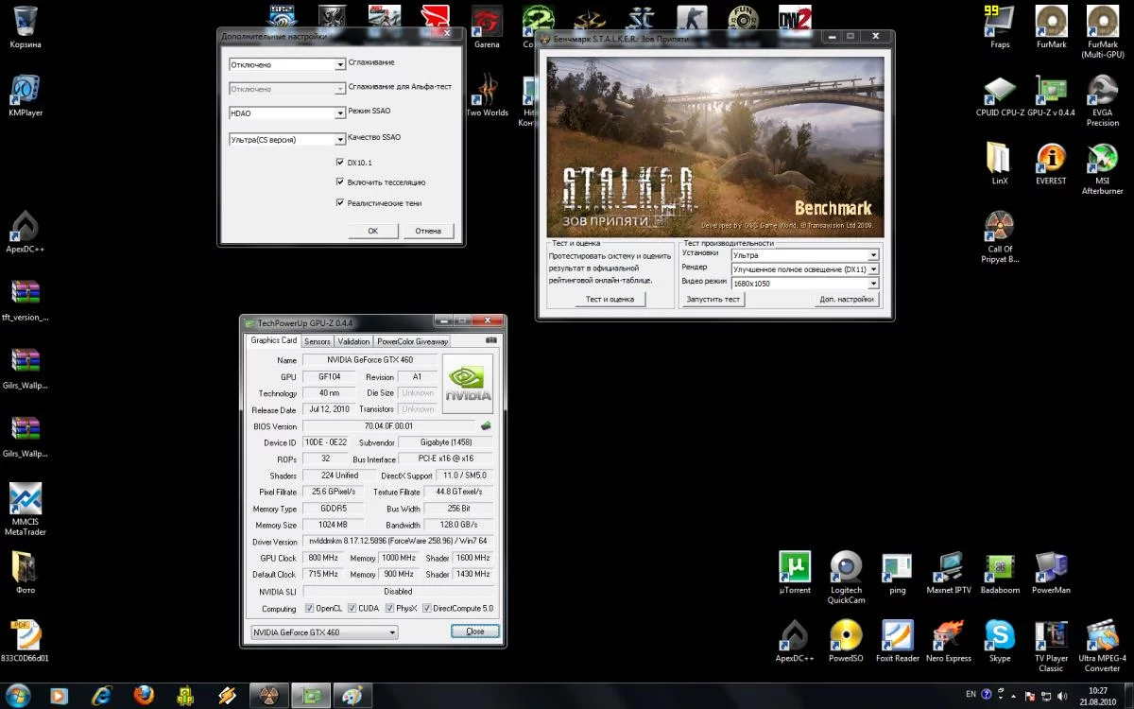
Task: Switch to the Sensors tab
Action: [318, 341]
